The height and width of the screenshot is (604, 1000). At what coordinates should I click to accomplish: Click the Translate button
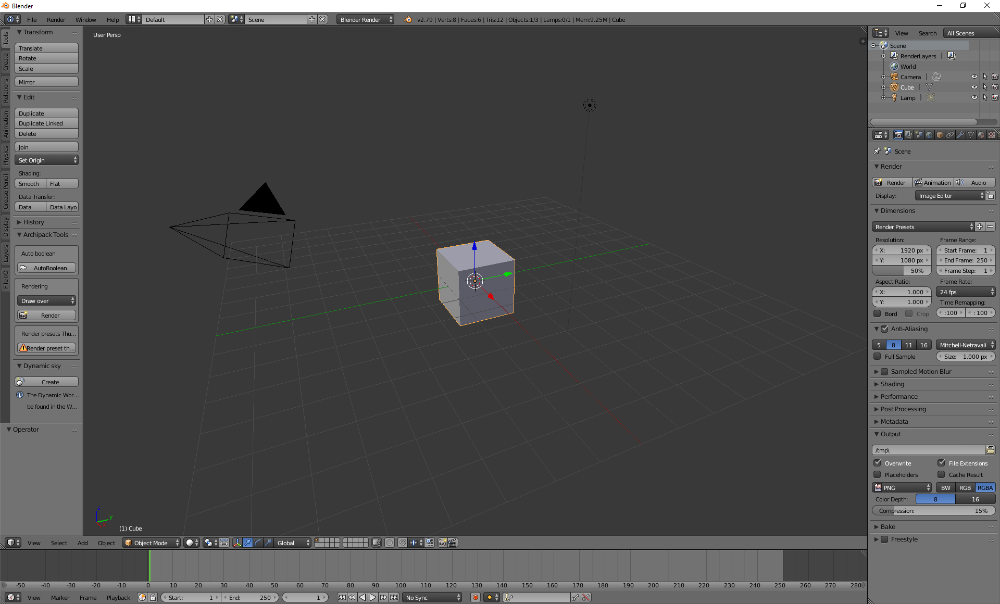pyautogui.click(x=46, y=48)
